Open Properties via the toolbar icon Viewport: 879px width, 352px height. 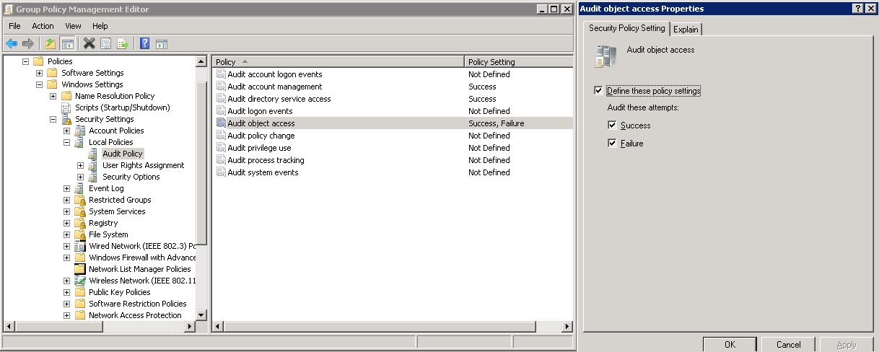coord(105,44)
